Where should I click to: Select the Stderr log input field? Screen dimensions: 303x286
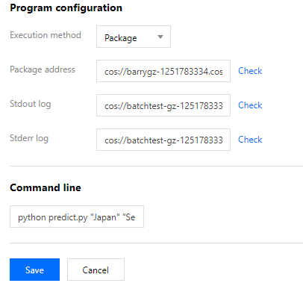(163, 140)
